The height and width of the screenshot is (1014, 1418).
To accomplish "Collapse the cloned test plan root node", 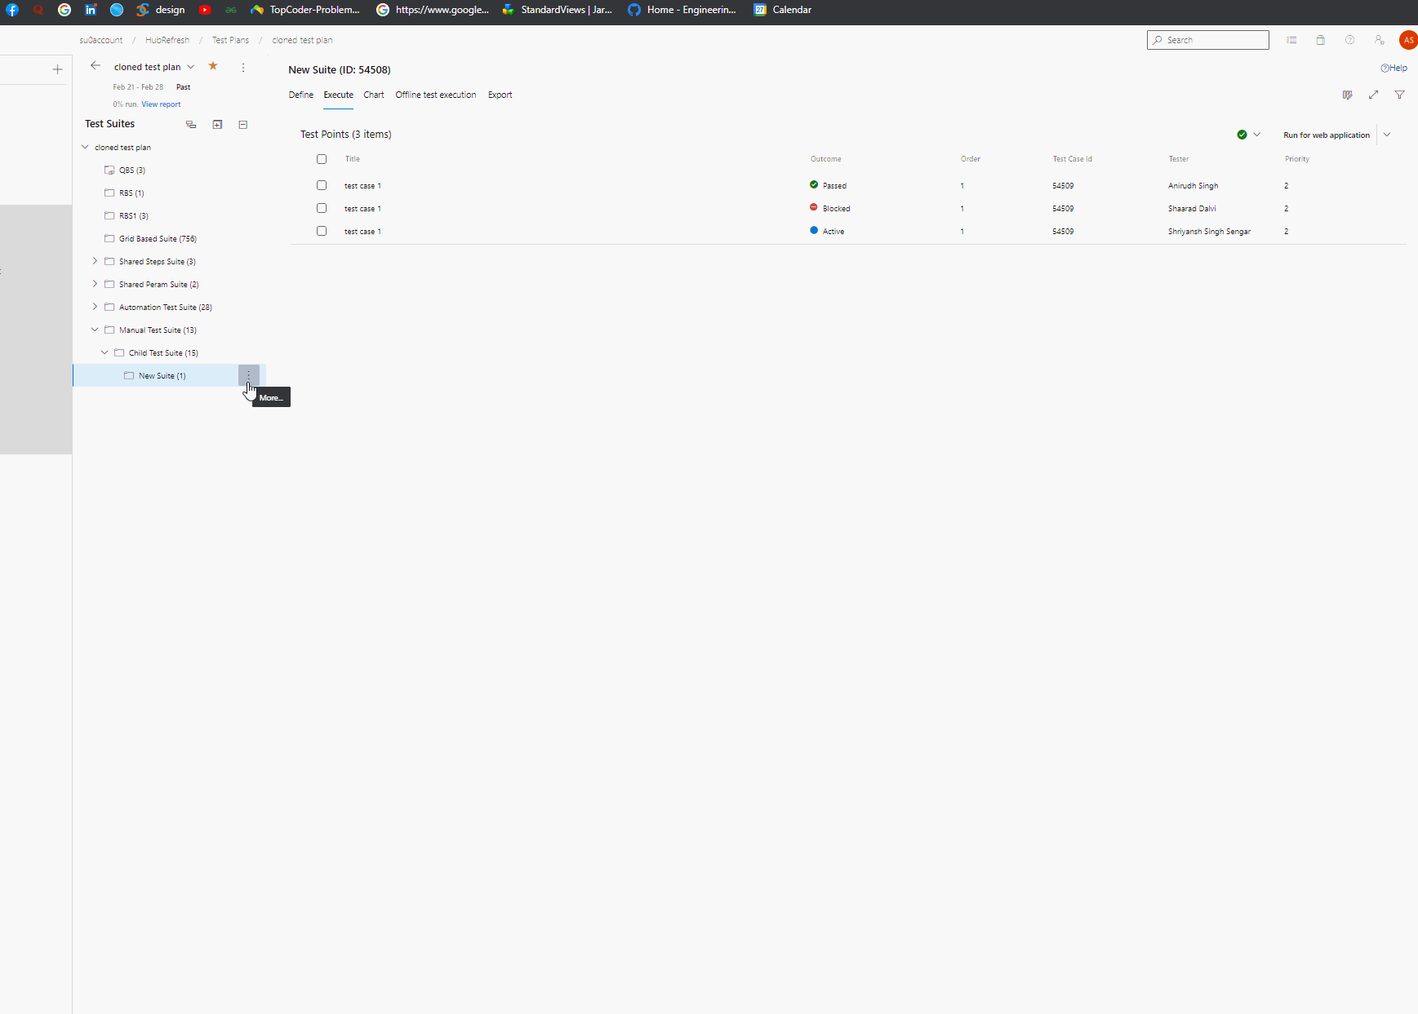I will (85, 147).
